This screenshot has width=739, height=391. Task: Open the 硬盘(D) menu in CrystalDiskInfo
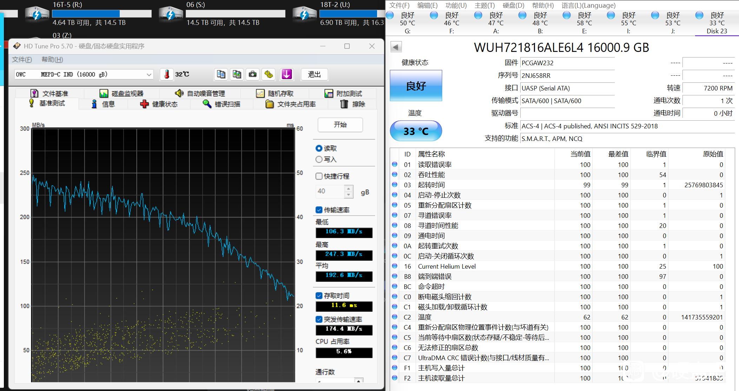[513, 5]
